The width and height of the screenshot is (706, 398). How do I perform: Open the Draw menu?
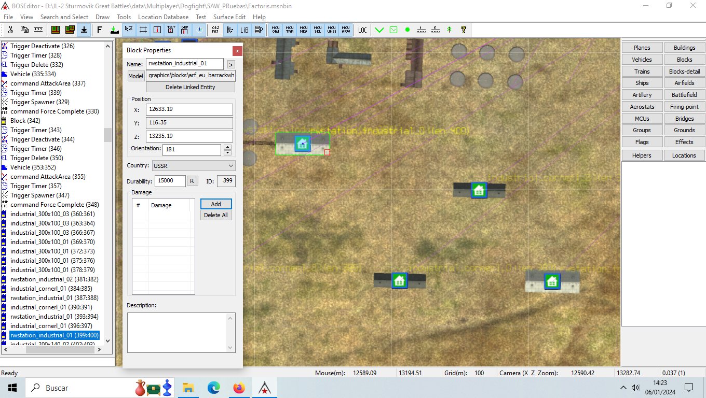[x=102, y=17]
